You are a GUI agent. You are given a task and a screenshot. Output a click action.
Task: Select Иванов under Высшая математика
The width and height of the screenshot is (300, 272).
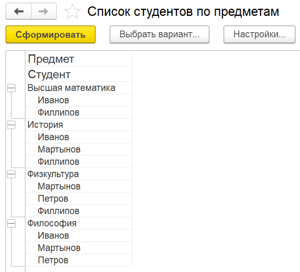tap(53, 100)
